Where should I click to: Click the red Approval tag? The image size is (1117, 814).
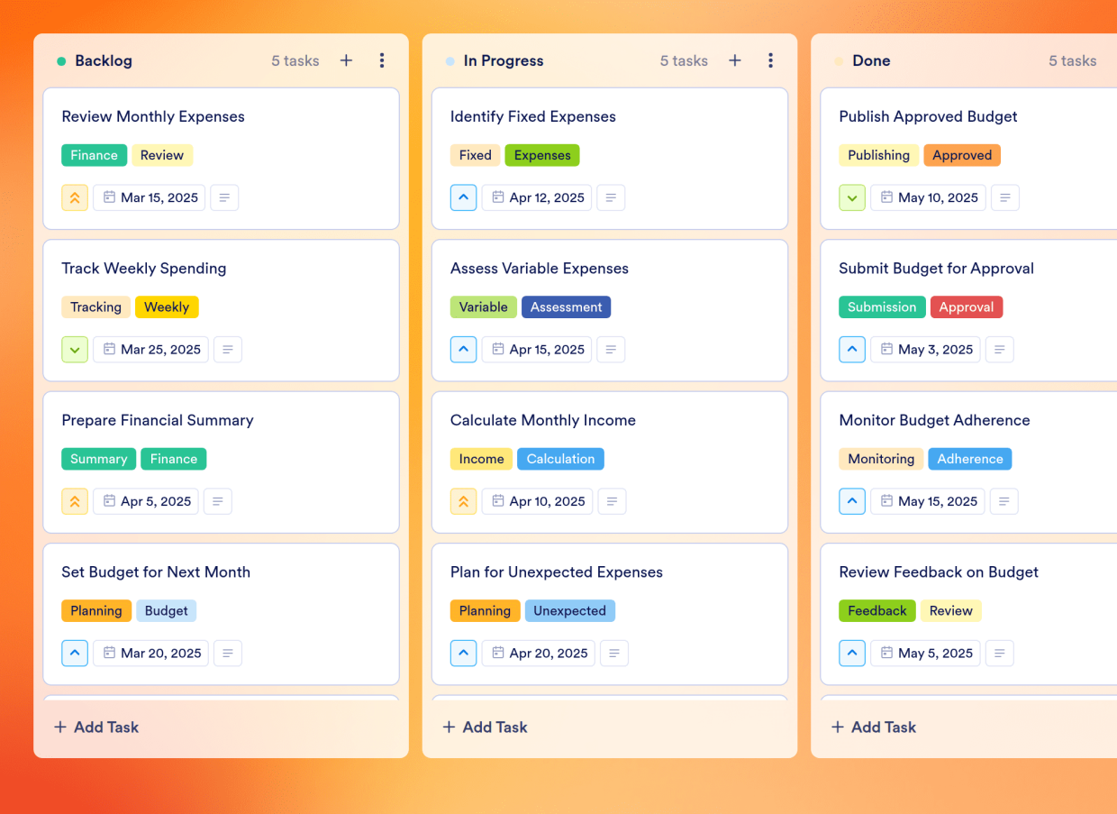click(967, 306)
